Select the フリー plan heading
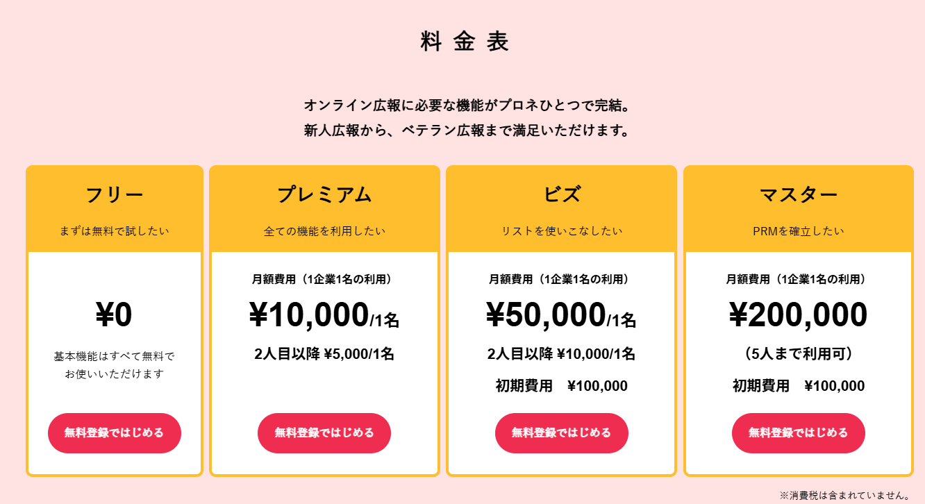Viewport: 925px width, 504px height. pyautogui.click(x=115, y=195)
